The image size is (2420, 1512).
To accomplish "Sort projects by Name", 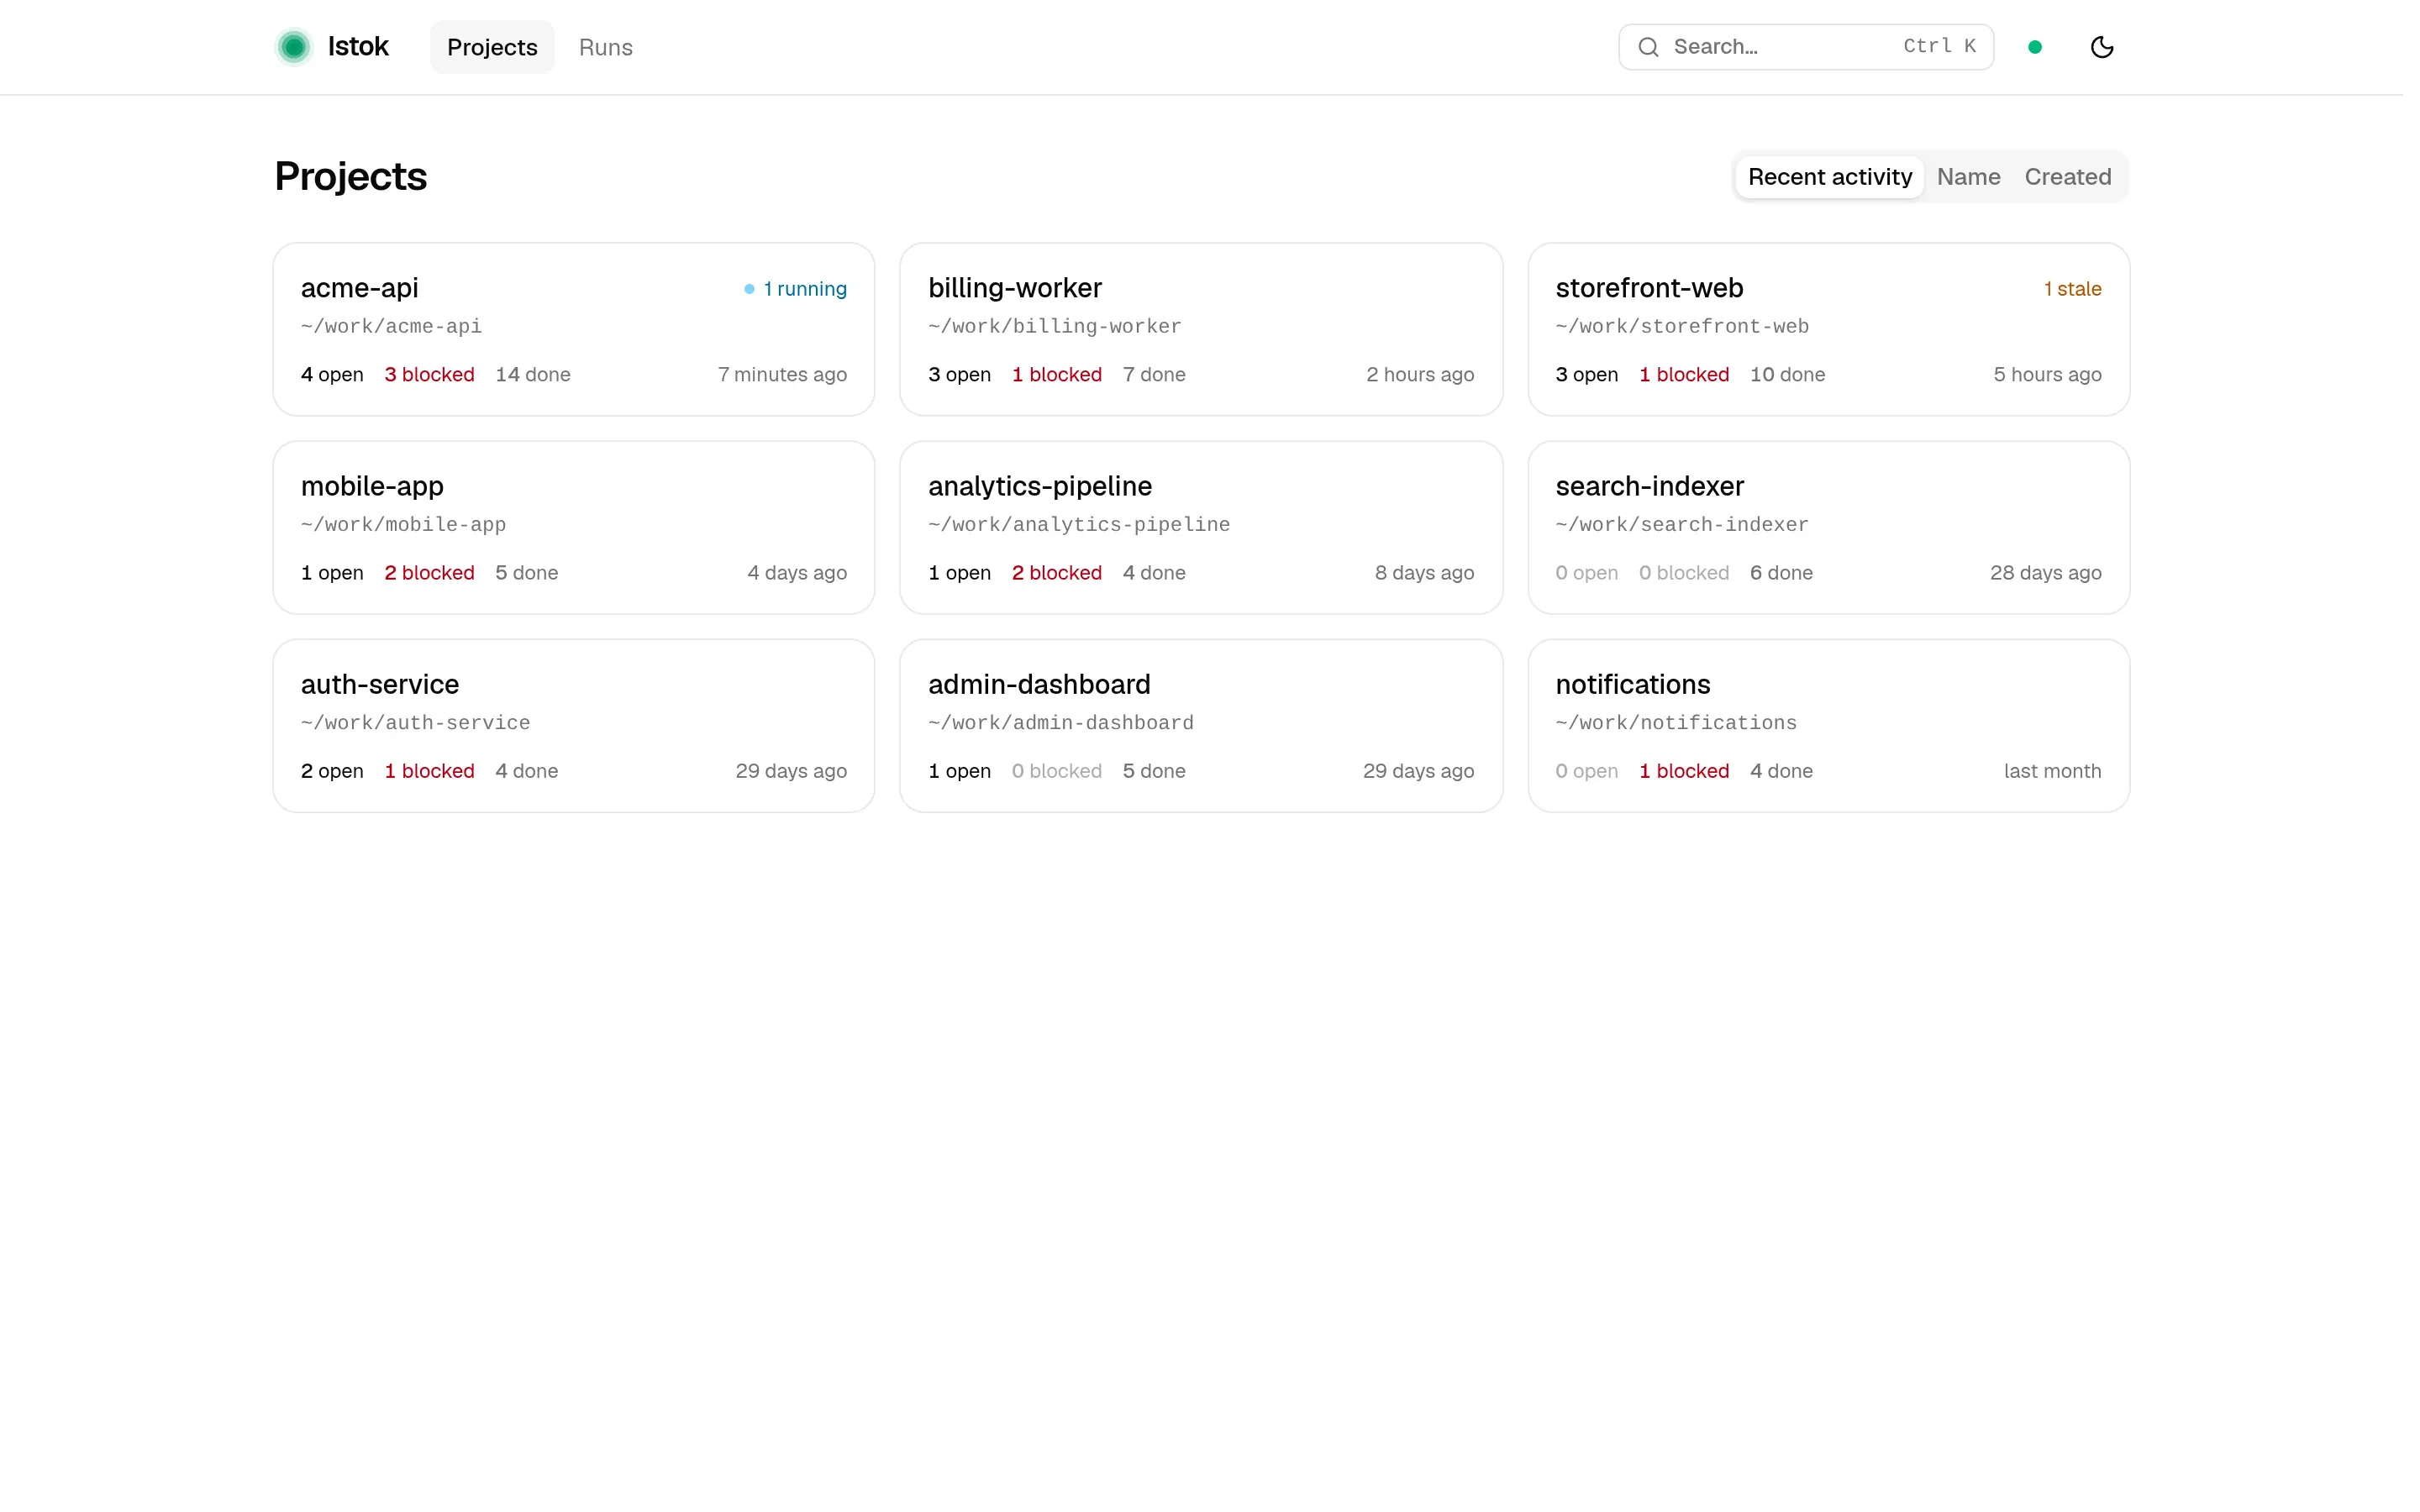I will coord(1968,177).
